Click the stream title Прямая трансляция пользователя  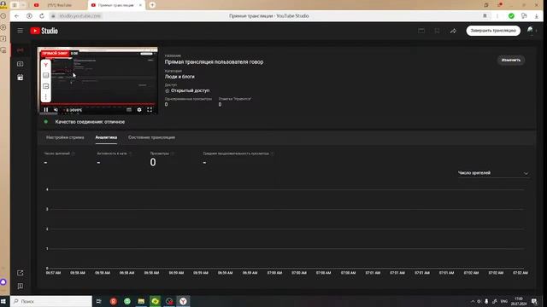214,62
